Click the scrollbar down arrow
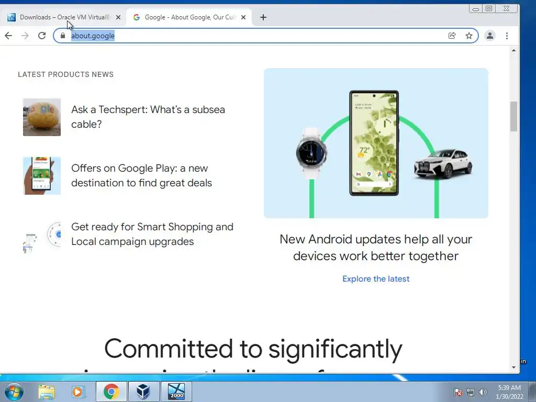Screen dimensions: 536x402 tap(513, 367)
